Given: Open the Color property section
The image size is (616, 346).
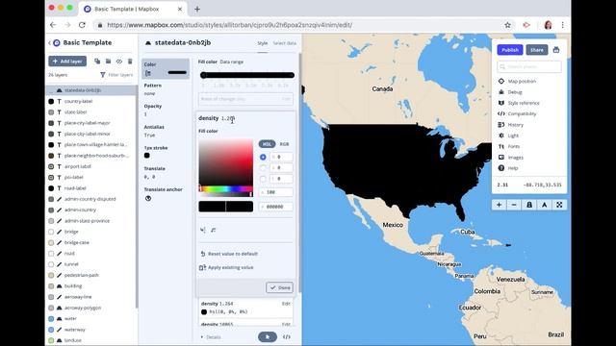Looking at the screenshot, I should pyautogui.click(x=166, y=68).
